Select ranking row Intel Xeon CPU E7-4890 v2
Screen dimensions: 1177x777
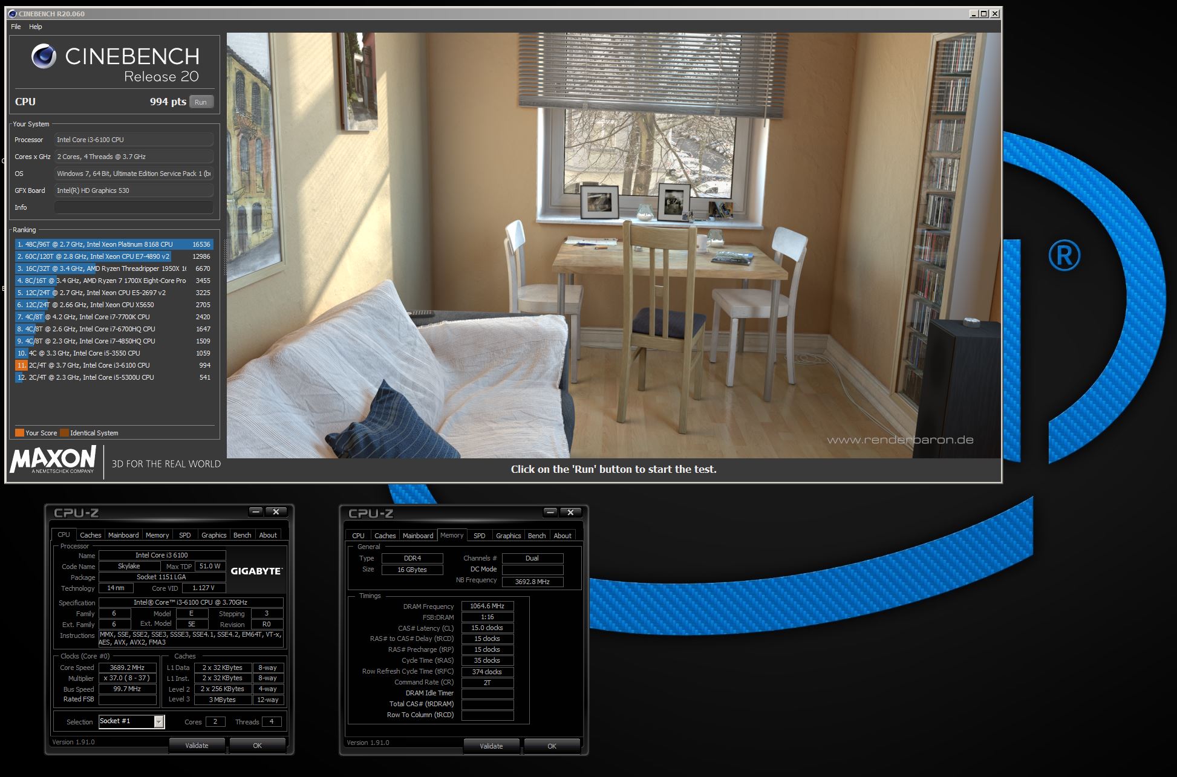pyautogui.click(x=114, y=256)
